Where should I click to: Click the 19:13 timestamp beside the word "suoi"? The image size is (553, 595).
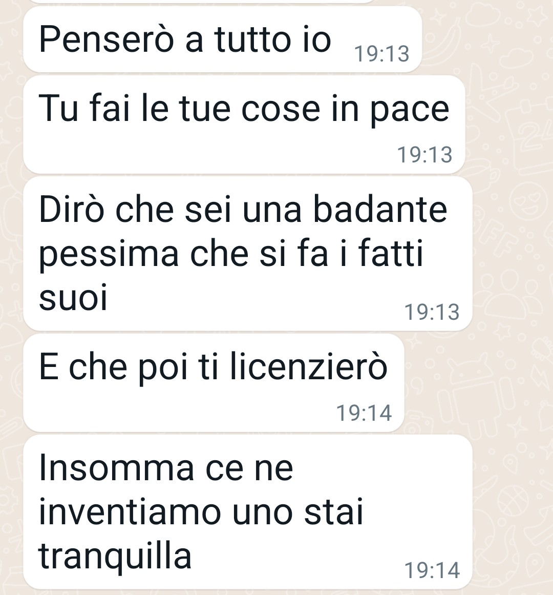click(432, 312)
